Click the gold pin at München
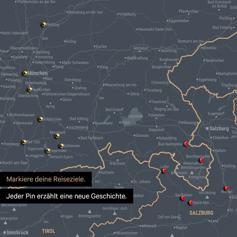 pos(25,73)
